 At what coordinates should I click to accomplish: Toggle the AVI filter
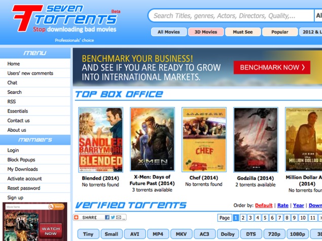coord(135,234)
